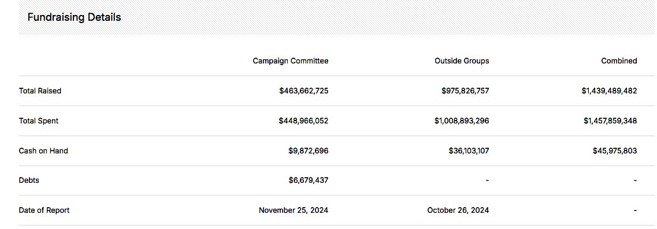Click the $448,966,052 campaign spent value
Screen dimensions: 657x229
click(x=303, y=121)
